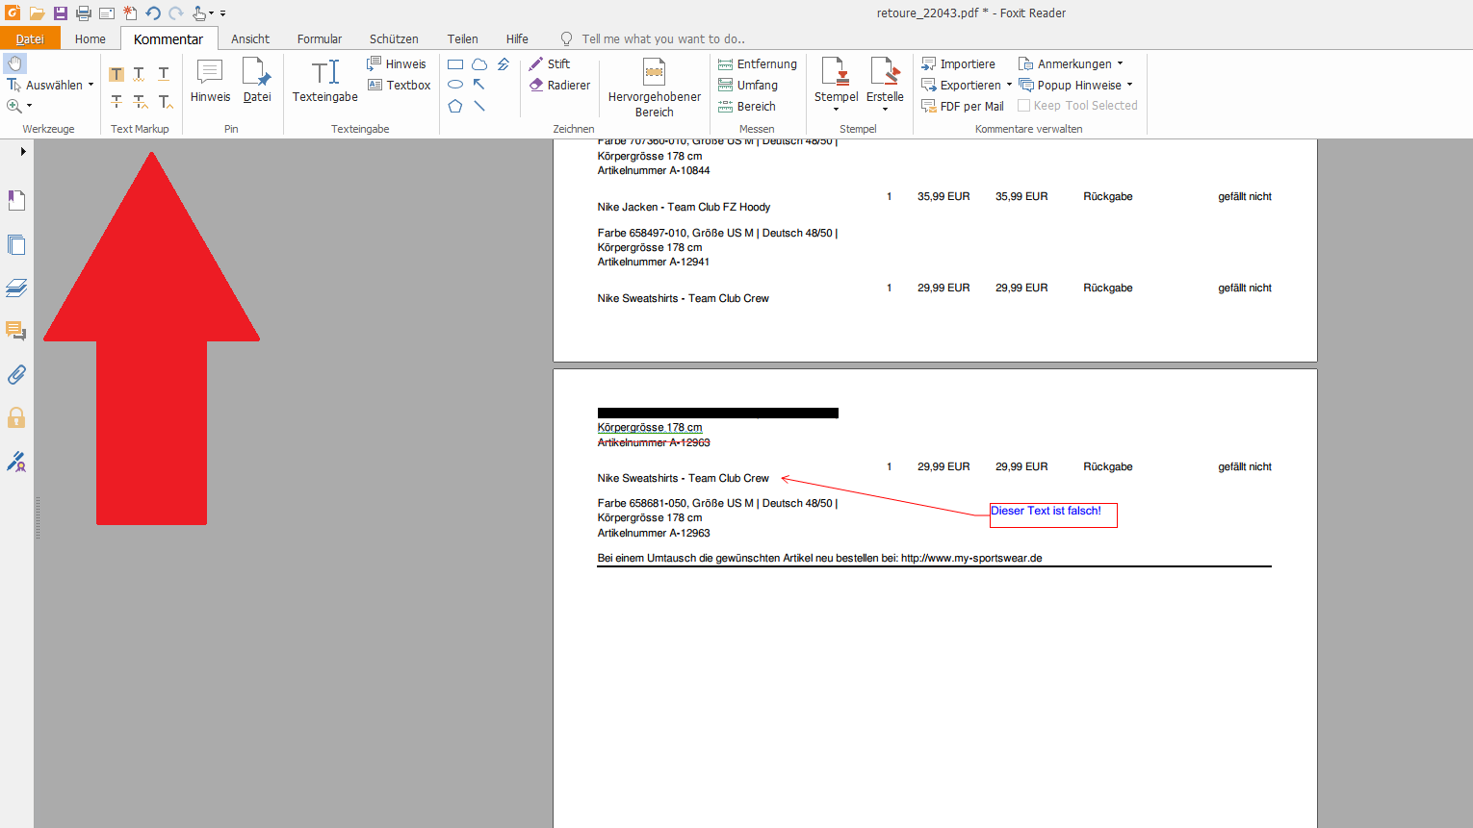Toggle the strikethrough text markup tool
This screenshot has height=828, width=1473.
click(x=116, y=101)
